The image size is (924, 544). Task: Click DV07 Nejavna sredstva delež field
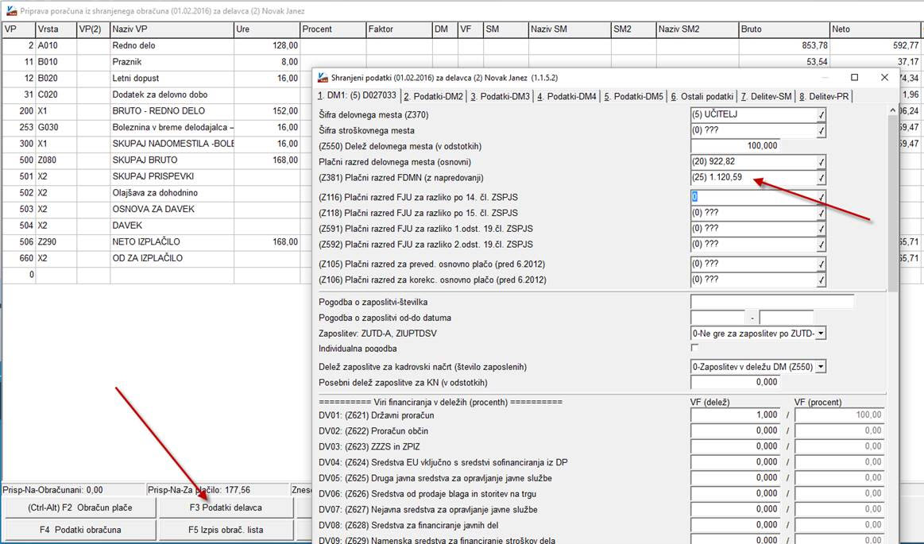(735, 510)
